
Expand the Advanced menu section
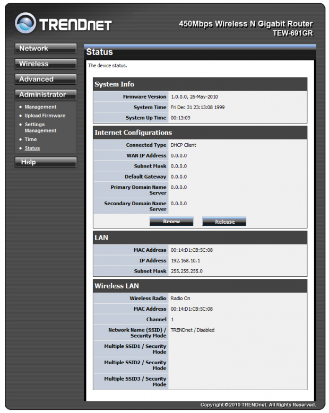click(45, 80)
